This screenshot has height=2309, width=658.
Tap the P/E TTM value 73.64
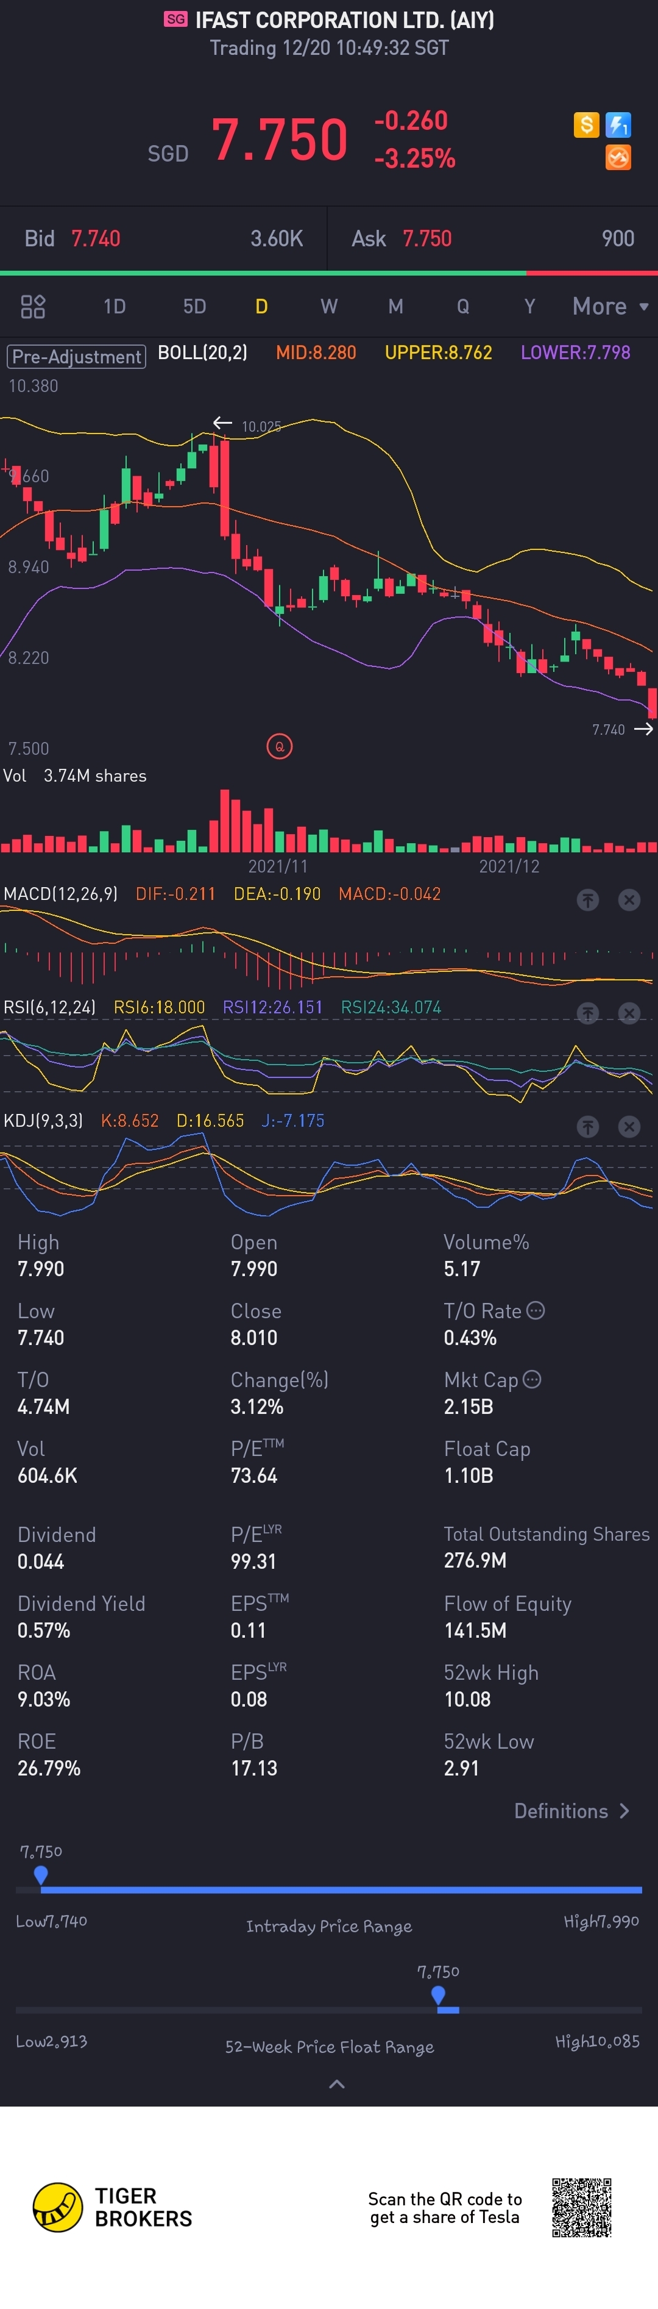[254, 1476]
